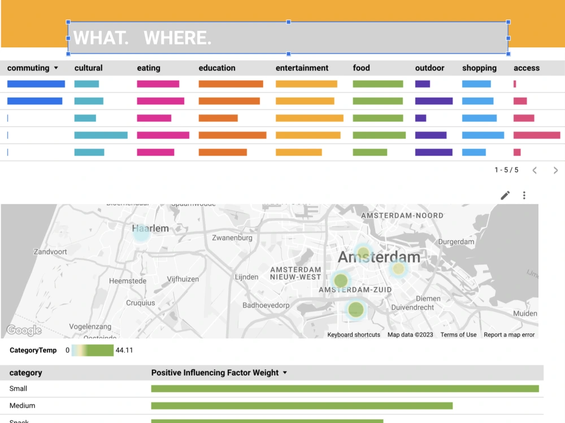
Task: Select the access column header
Action: 527,68
